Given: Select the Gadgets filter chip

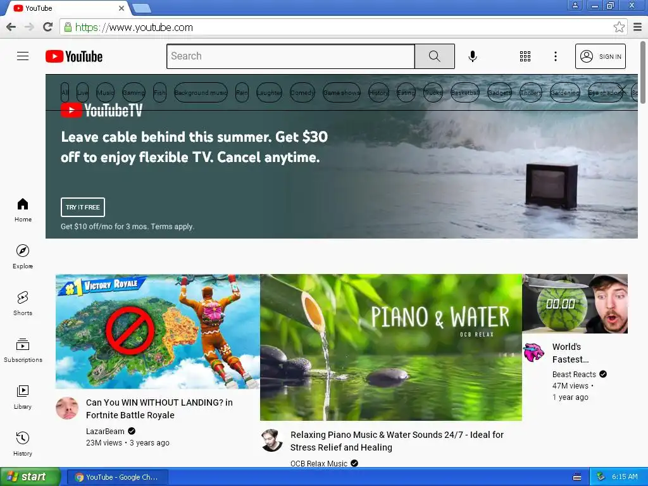Looking at the screenshot, I should pyautogui.click(x=499, y=92).
